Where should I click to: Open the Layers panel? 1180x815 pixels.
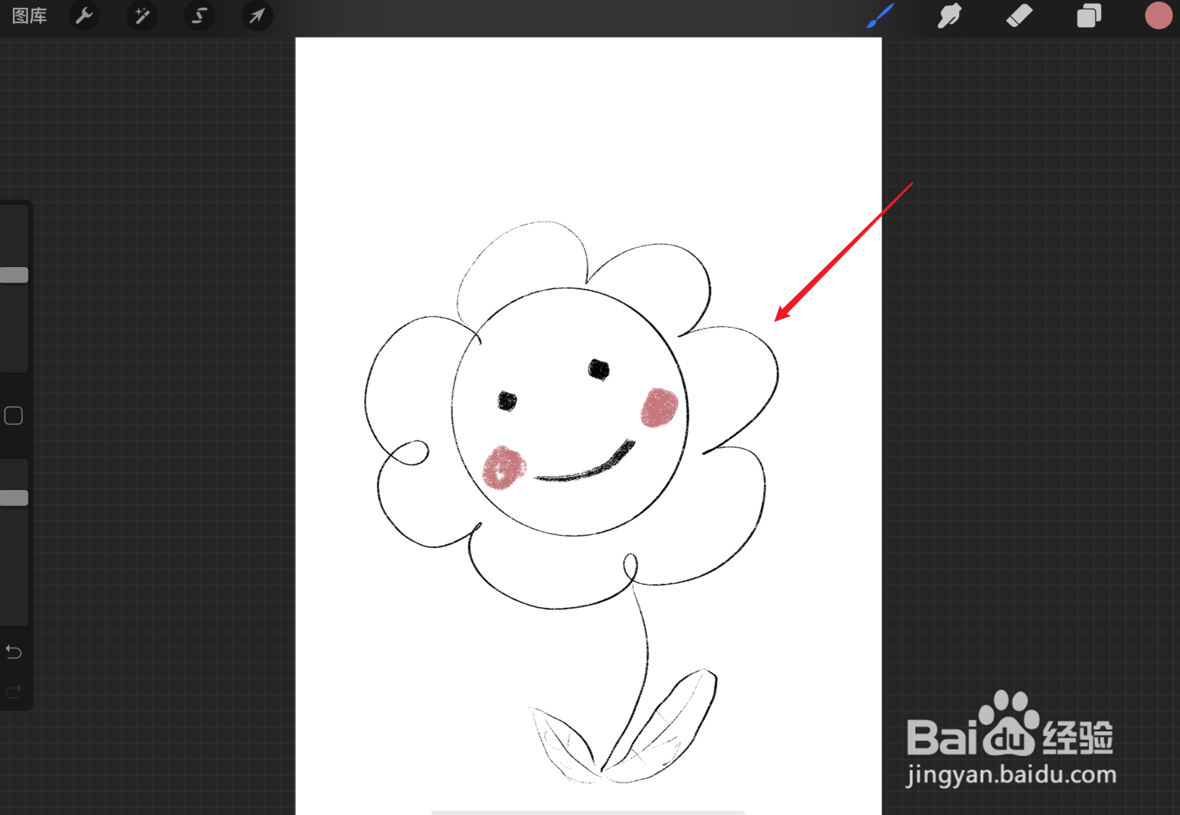coord(1088,16)
